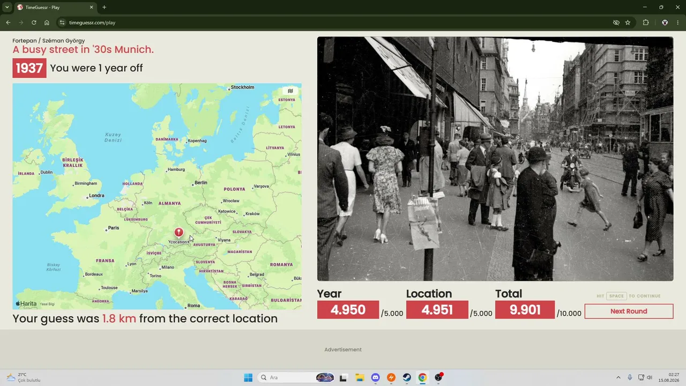
Task: Close the TimeGuessr - Play tab
Action: click(x=91, y=8)
